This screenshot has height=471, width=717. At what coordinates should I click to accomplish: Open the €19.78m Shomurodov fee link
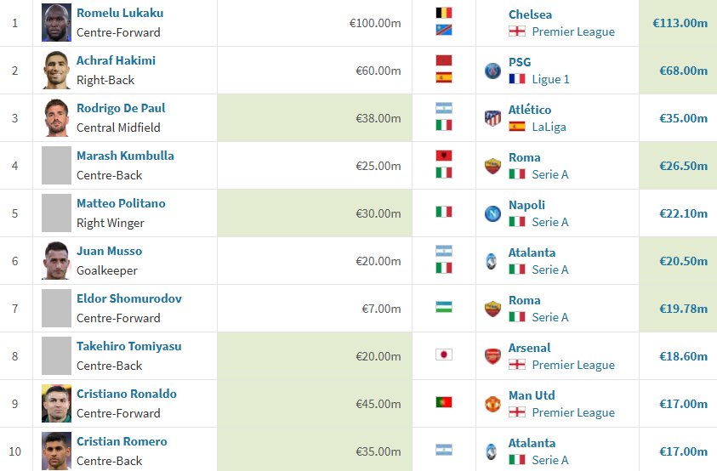(x=683, y=309)
